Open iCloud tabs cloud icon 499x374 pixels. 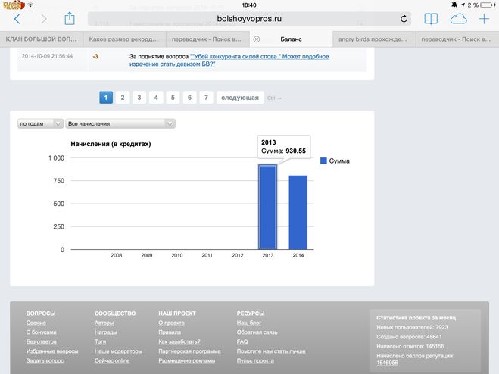pos(459,19)
